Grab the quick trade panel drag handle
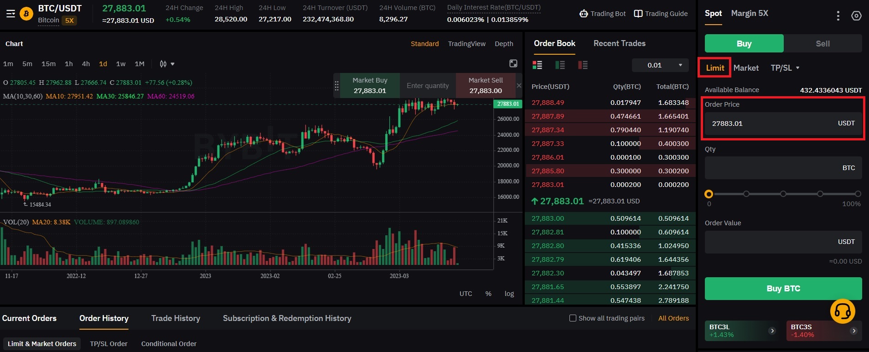 337,85
